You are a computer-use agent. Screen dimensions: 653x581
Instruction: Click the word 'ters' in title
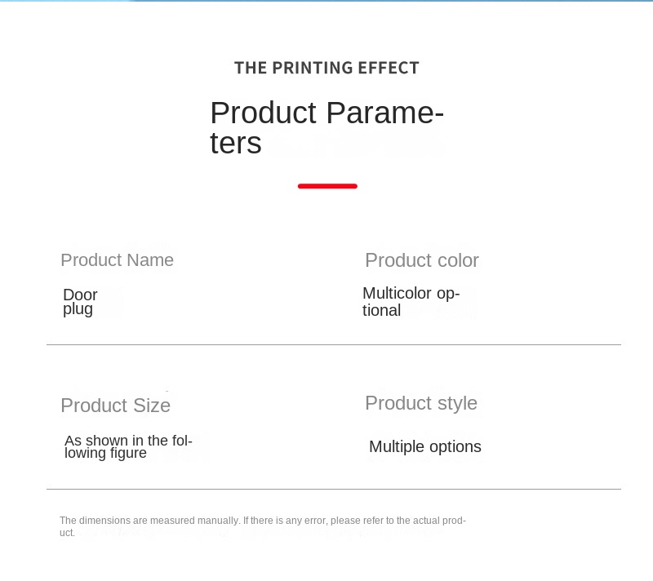[x=236, y=143]
